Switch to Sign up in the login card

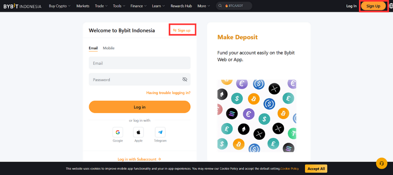point(182,30)
